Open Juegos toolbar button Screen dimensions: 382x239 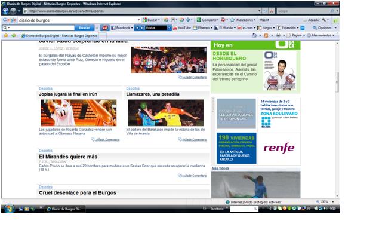264,28
